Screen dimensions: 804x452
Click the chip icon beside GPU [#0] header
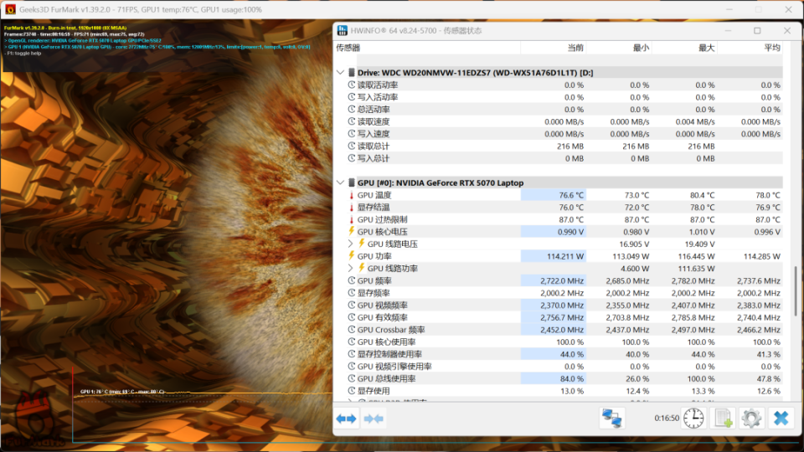(x=351, y=182)
